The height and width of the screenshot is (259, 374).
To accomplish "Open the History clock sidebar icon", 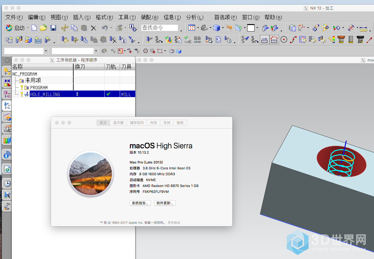I will coord(7,184).
